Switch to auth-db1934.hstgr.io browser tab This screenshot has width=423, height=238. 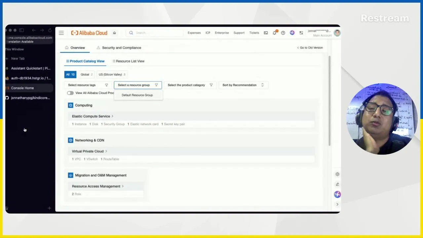[x=29, y=78]
